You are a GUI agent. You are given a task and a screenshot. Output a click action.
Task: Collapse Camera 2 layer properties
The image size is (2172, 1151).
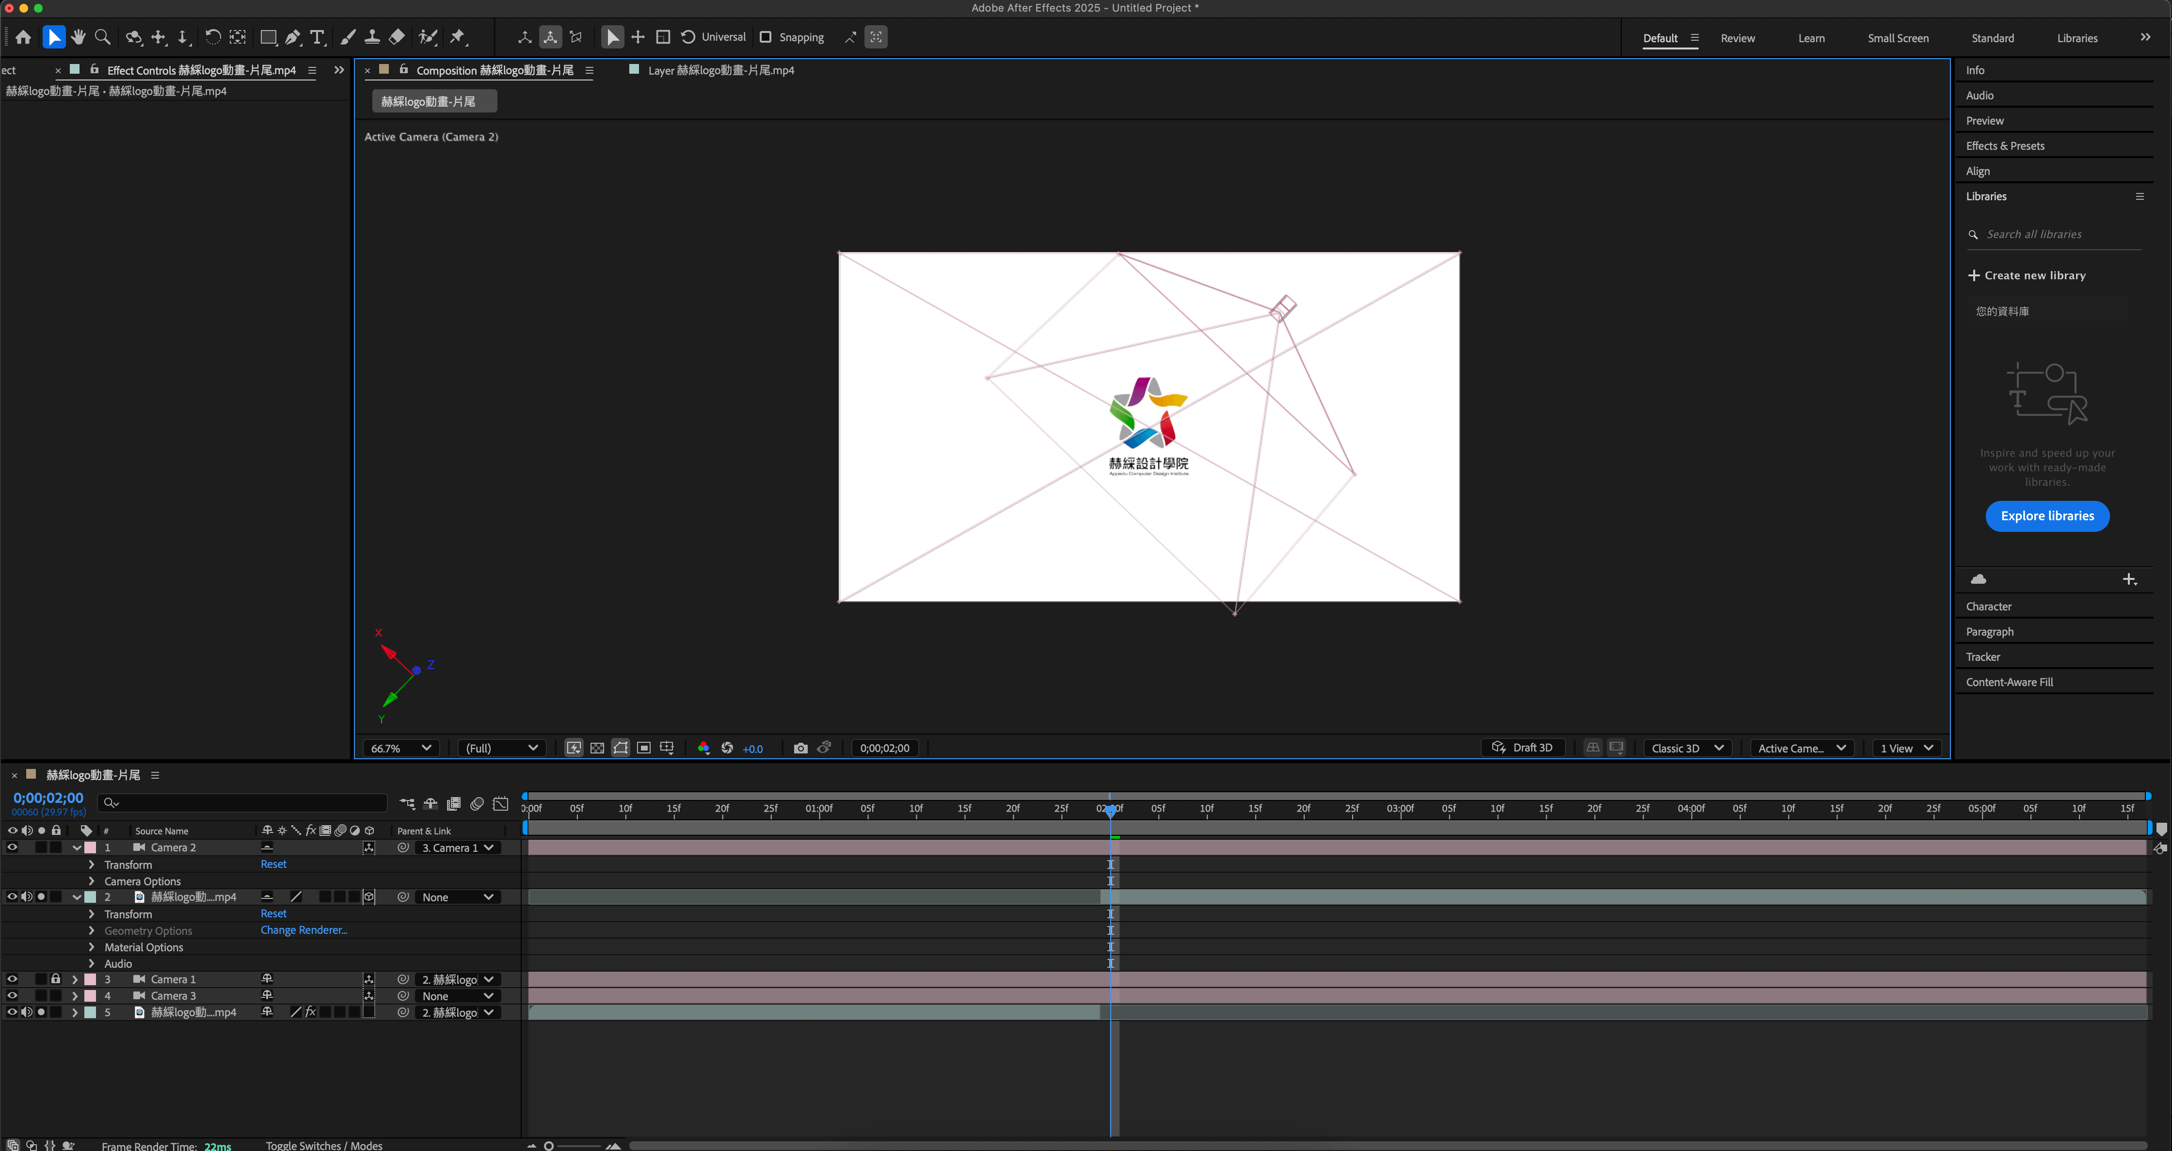coord(77,847)
